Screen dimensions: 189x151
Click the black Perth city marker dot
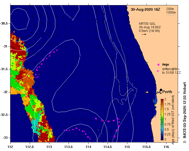161,90
